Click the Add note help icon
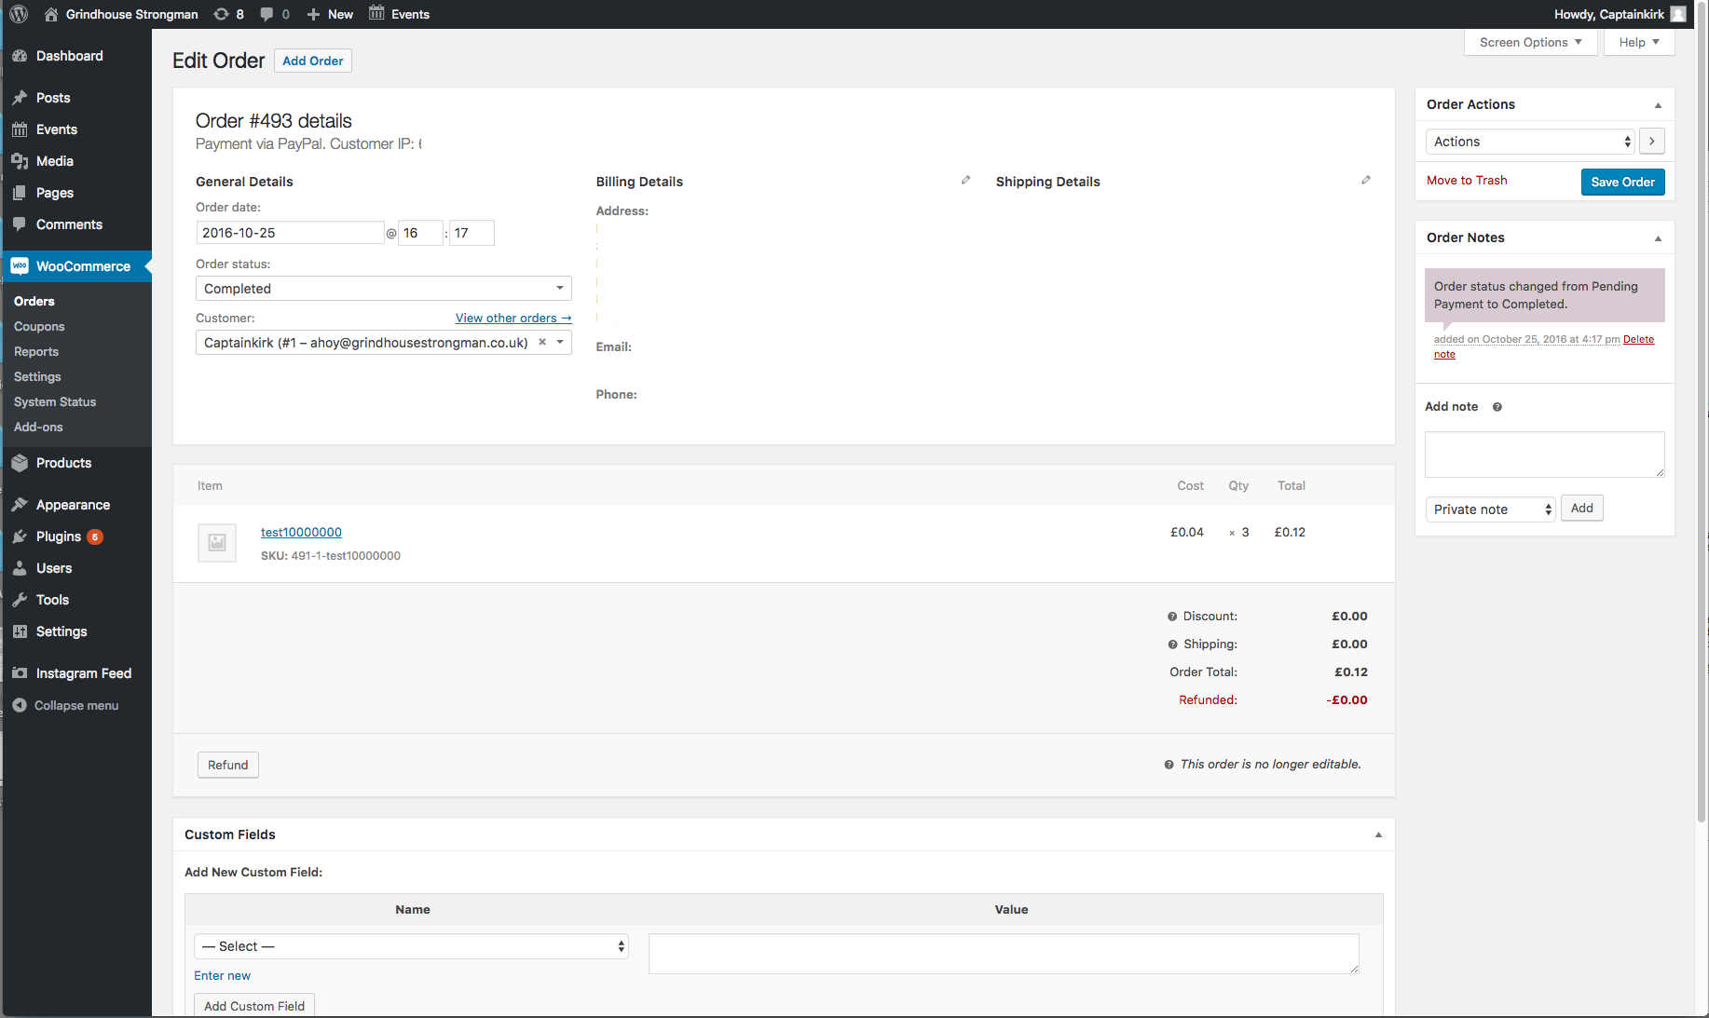Viewport: 1709px width, 1018px height. pos(1497,407)
